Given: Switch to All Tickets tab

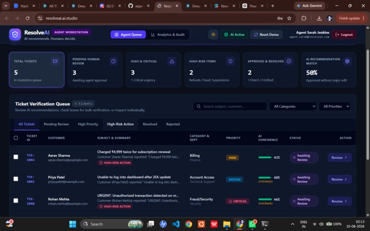Looking at the screenshot, I should (x=27, y=124).
